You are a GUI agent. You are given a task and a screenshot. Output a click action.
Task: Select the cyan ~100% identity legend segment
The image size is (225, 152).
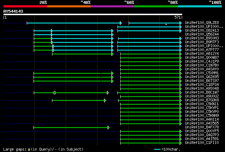coord(200,6)
